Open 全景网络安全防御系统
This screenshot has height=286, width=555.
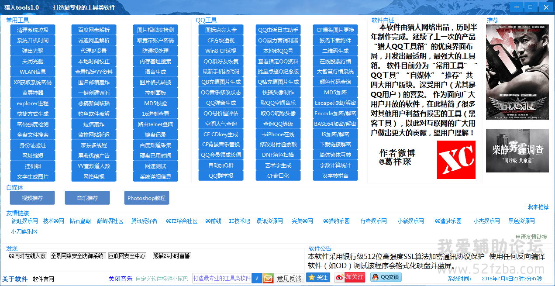coord(78,256)
